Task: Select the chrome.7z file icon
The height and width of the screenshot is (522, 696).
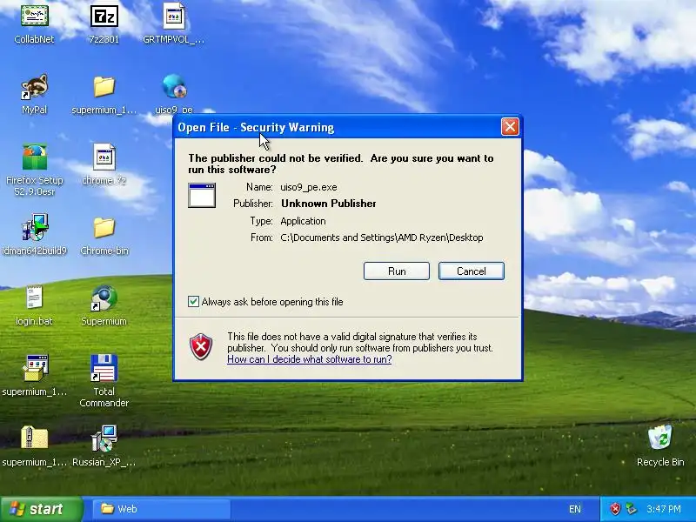Action: (104, 157)
